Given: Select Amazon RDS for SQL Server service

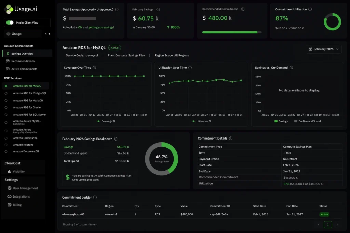Looking at the screenshot, I should [x=29, y=115].
